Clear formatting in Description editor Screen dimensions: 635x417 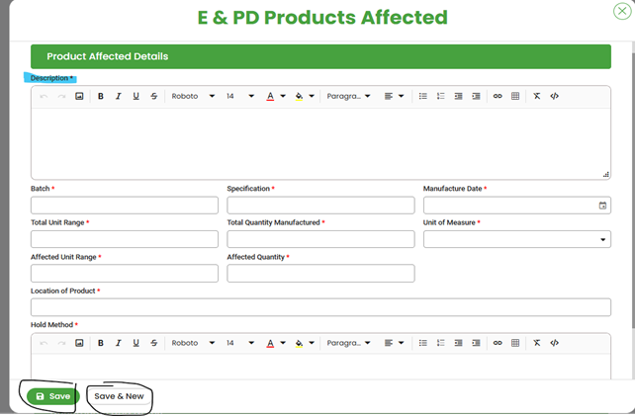(537, 96)
